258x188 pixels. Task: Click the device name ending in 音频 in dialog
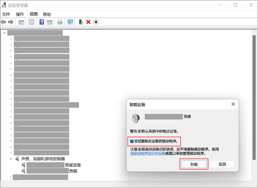pos(167,117)
